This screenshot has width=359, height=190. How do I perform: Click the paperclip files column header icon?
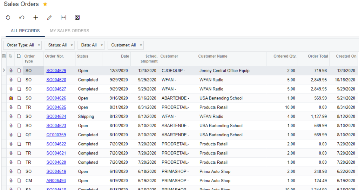pos(11,56)
